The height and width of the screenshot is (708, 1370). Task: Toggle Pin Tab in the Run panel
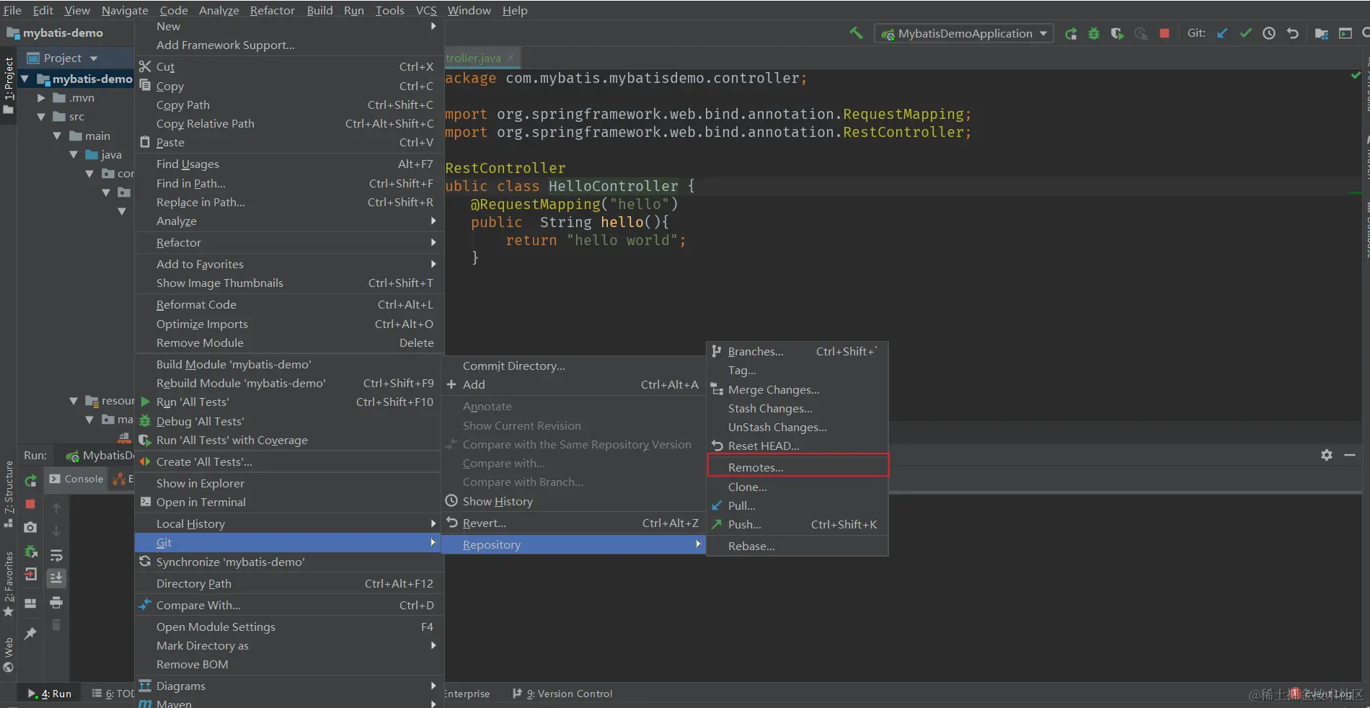pyautogui.click(x=30, y=633)
